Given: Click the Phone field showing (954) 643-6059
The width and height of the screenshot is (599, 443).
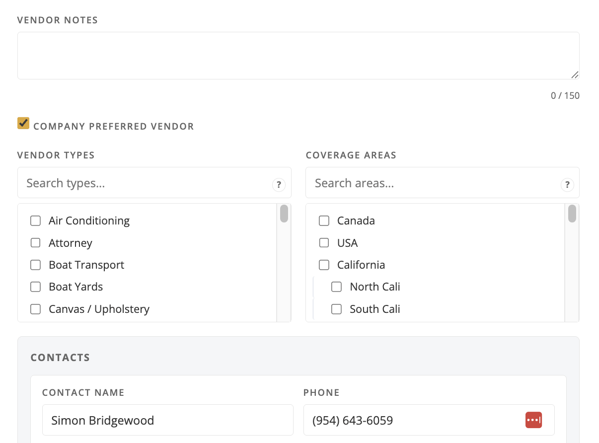Looking at the screenshot, I should coord(429,420).
